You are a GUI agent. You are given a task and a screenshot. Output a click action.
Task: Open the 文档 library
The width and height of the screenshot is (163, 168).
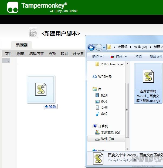[x=101, y=107]
